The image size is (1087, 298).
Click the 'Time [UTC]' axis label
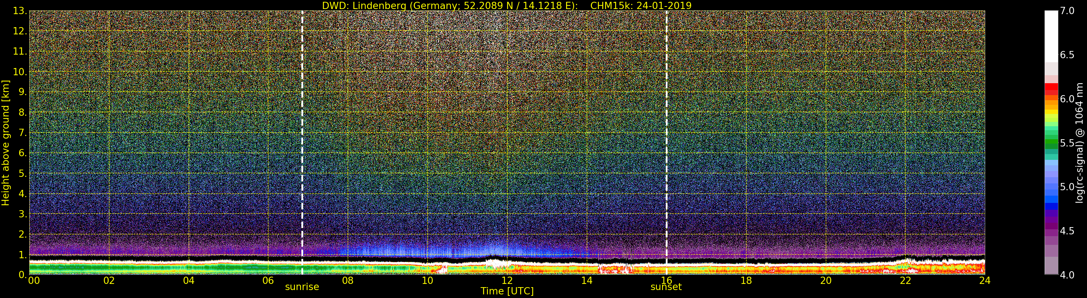point(507,291)
